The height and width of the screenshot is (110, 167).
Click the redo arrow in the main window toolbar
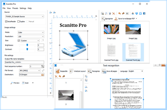tap(123, 13)
